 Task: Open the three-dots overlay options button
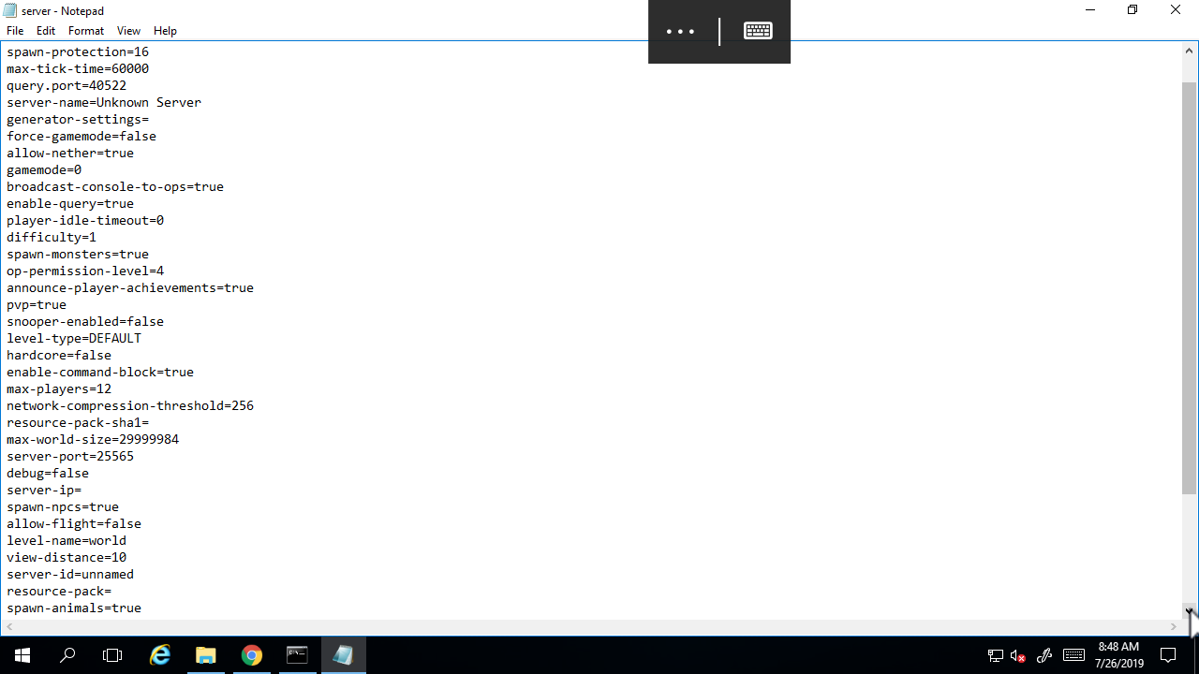point(680,31)
